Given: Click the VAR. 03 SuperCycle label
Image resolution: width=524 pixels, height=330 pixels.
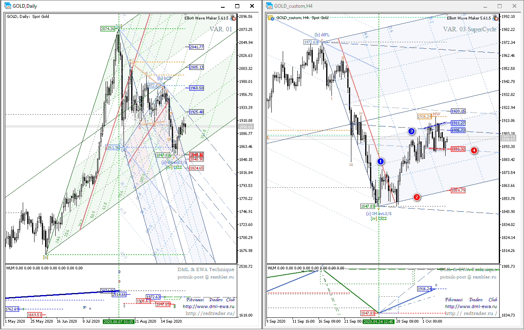Looking at the screenshot, I should 470,29.
